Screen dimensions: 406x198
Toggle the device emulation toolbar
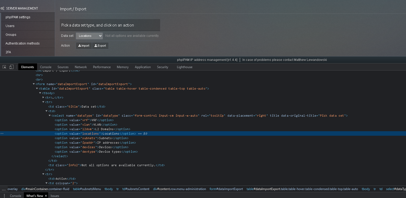[x=11, y=67]
